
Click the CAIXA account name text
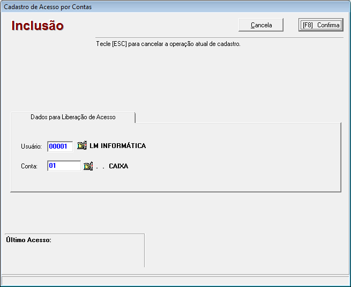click(x=118, y=166)
